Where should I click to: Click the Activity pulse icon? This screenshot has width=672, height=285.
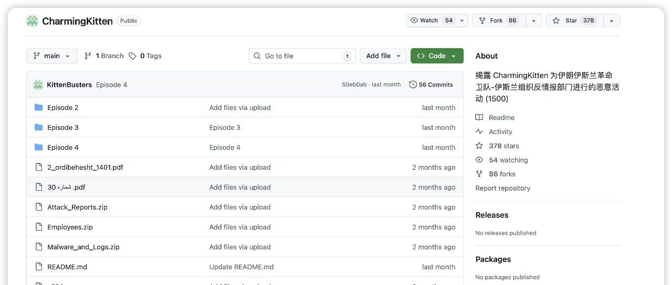coord(479,131)
